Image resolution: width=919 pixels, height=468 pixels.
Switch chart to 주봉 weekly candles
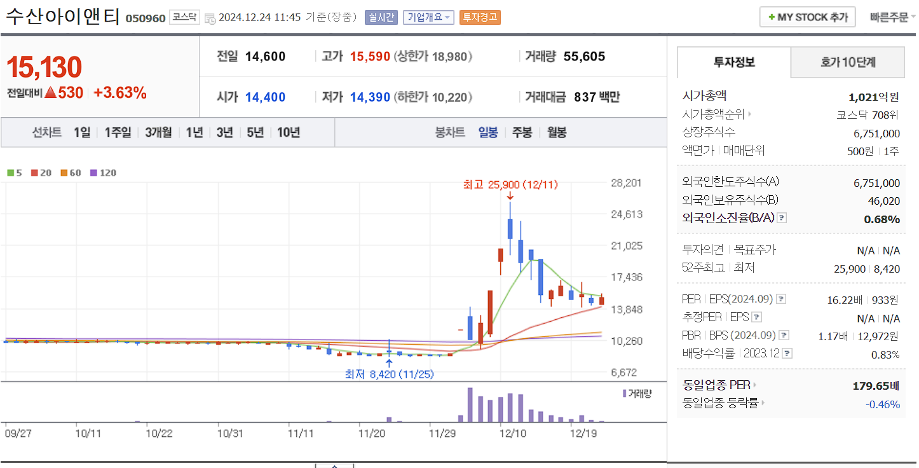pos(521,132)
